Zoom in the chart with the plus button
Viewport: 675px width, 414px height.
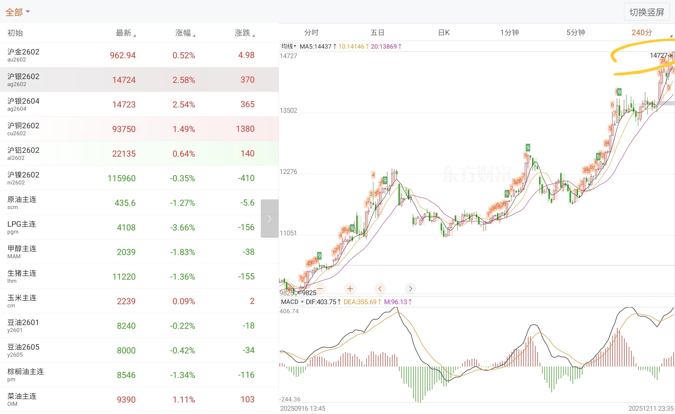click(350, 289)
